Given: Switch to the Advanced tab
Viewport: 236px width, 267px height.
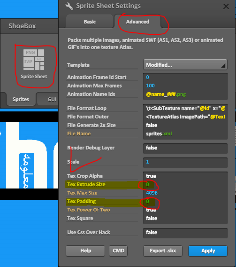Looking at the screenshot, I should (x=137, y=22).
